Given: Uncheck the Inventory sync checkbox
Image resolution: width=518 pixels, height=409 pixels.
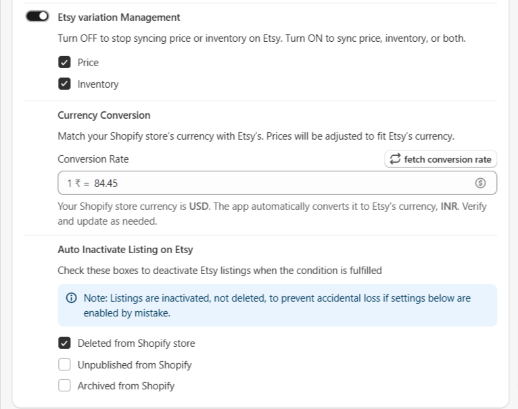Looking at the screenshot, I should [x=64, y=84].
